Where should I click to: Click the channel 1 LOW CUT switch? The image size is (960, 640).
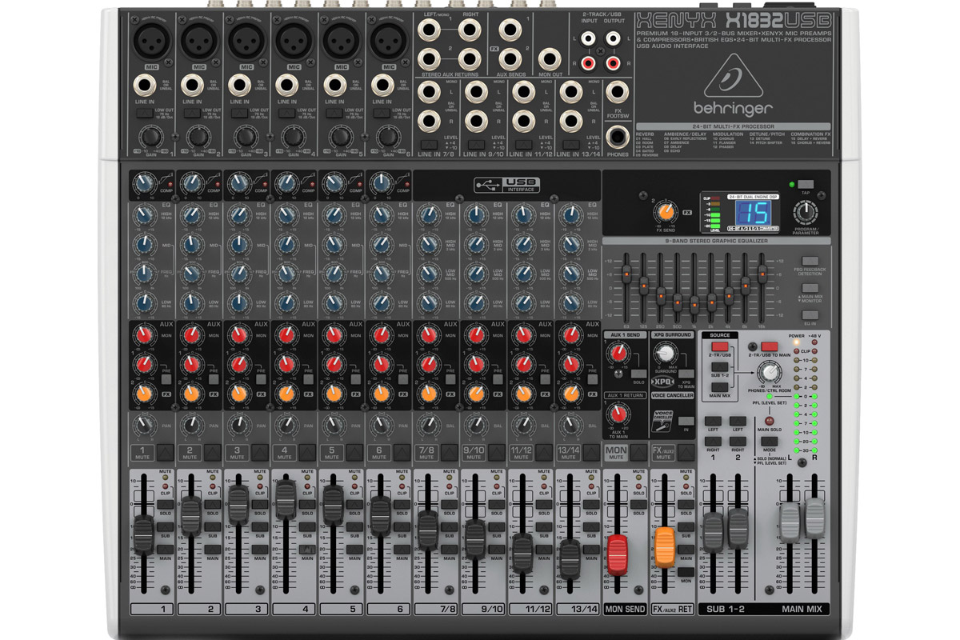point(145,113)
